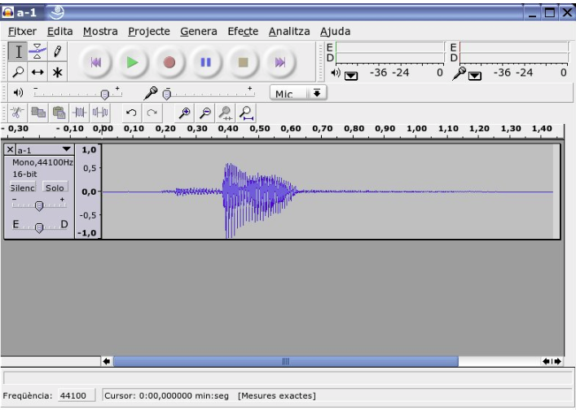Click the playback meter speaker icon
This screenshot has width=576, height=410.
click(336, 73)
